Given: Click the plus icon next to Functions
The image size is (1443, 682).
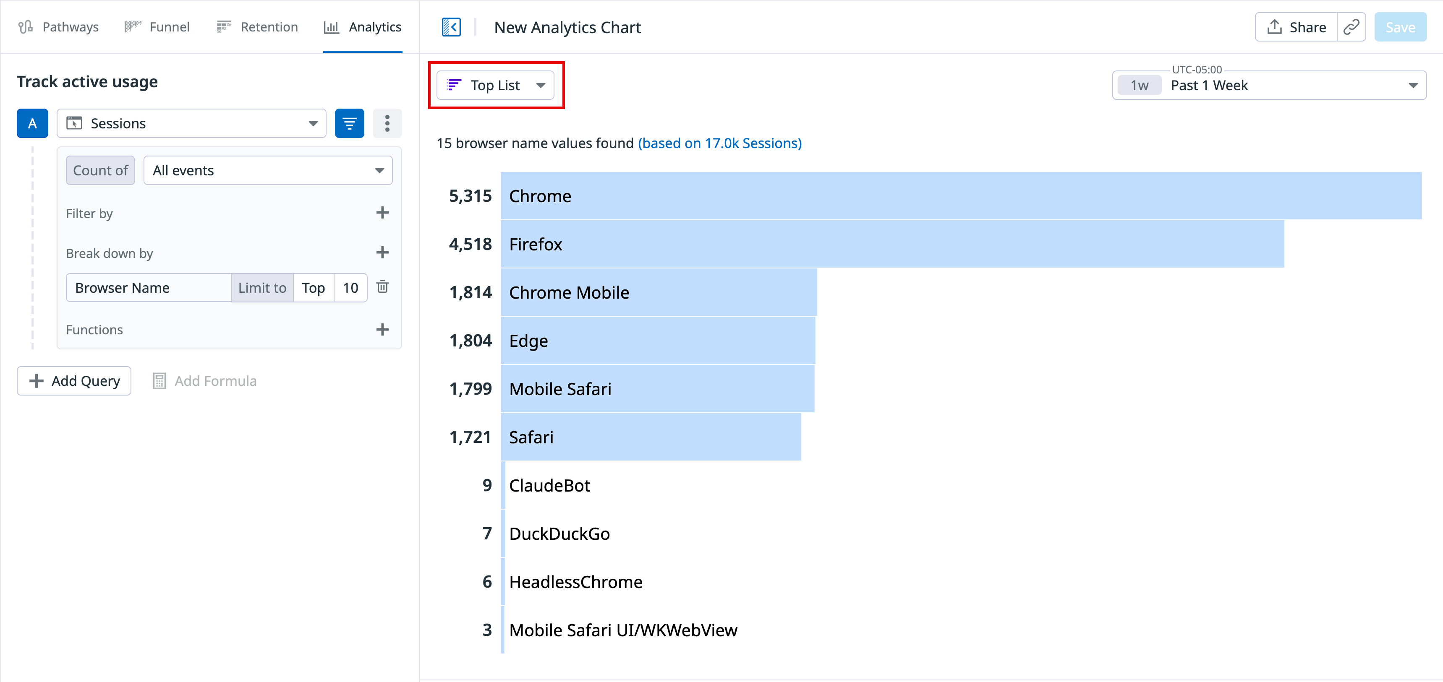Looking at the screenshot, I should (x=382, y=329).
